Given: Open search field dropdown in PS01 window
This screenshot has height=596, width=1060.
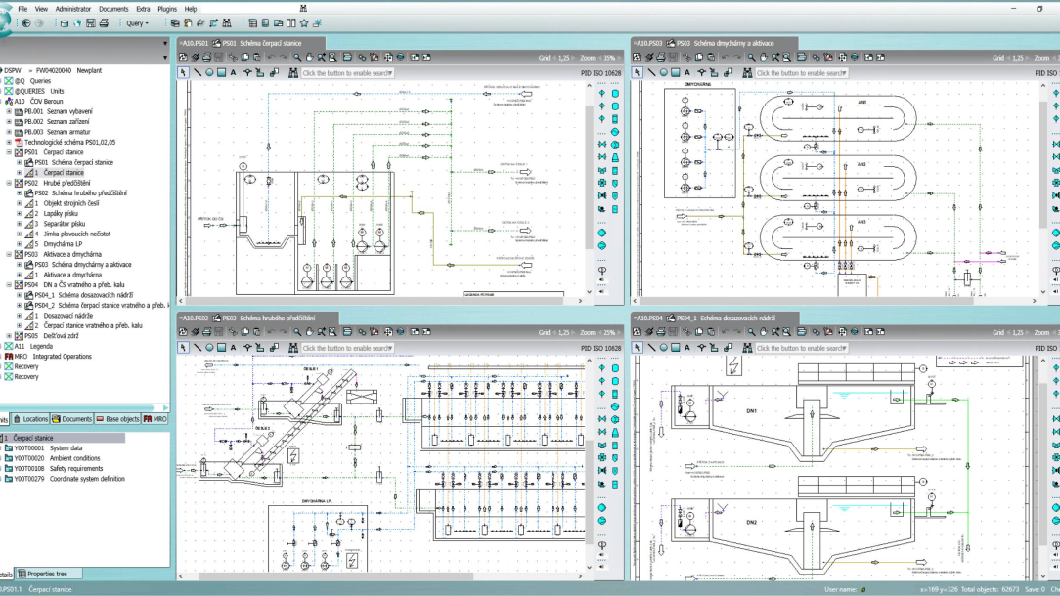Looking at the screenshot, I should [x=391, y=73].
